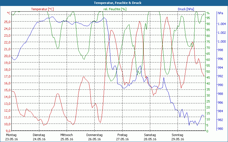The width and height of the screenshot is (228, 142).
Task: Click the 980 pressure axis value
Action: click(220, 129)
